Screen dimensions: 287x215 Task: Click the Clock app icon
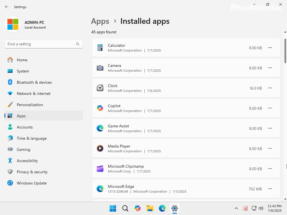click(x=100, y=88)
